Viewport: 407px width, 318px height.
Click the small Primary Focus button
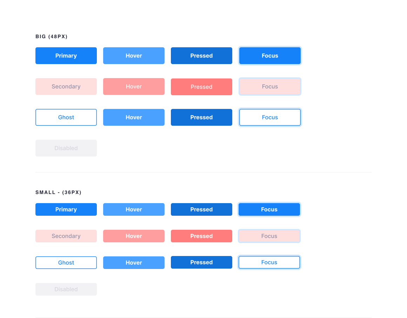(x=269, y=209)
